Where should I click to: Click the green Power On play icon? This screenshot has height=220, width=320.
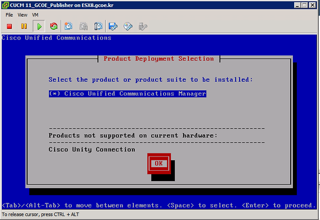(39, 26)
